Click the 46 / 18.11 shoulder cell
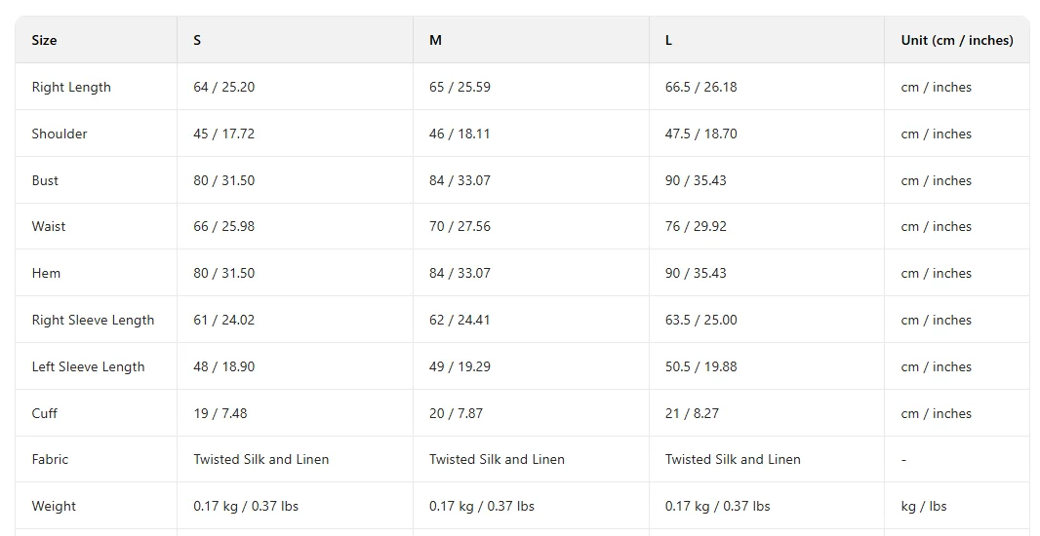1040x536 pixels. 460,134
